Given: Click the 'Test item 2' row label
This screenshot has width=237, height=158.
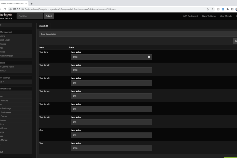Looking at the screenshot, I should point(44,65).
